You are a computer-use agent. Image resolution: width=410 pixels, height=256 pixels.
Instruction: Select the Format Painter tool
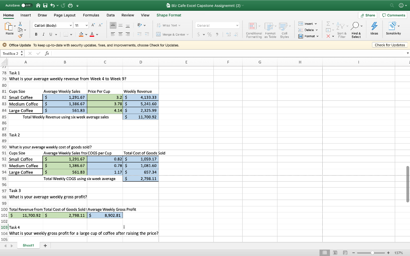click(x=20, y=35)
